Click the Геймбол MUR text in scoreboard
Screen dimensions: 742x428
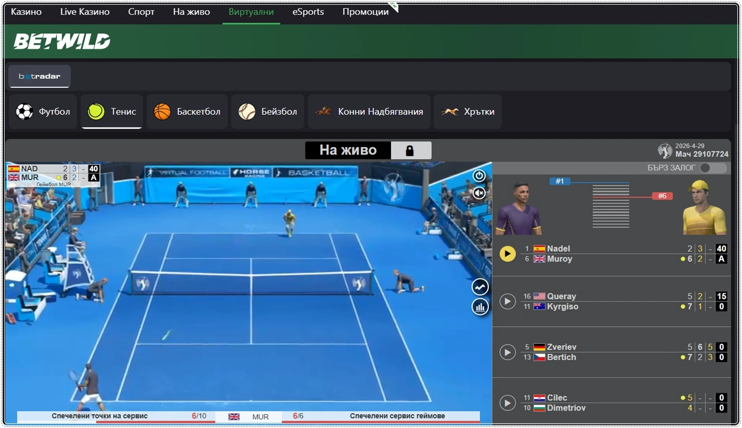pyautogui.click(x=54, y=184)
